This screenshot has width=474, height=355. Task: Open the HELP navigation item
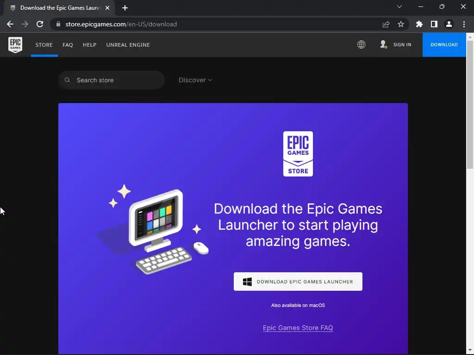[89, 45]
